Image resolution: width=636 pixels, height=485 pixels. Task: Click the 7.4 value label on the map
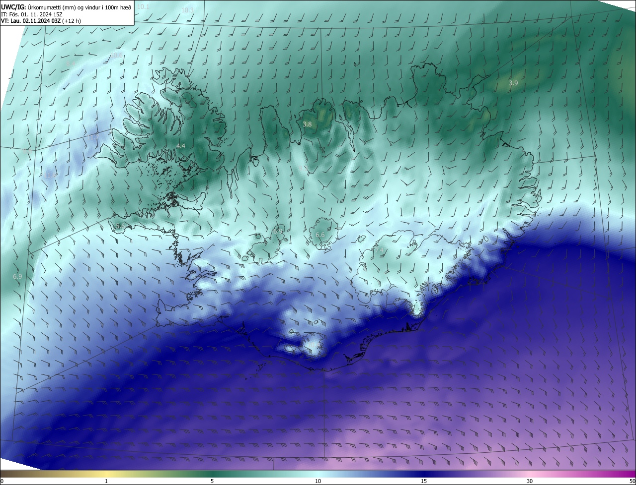point(379,250)
